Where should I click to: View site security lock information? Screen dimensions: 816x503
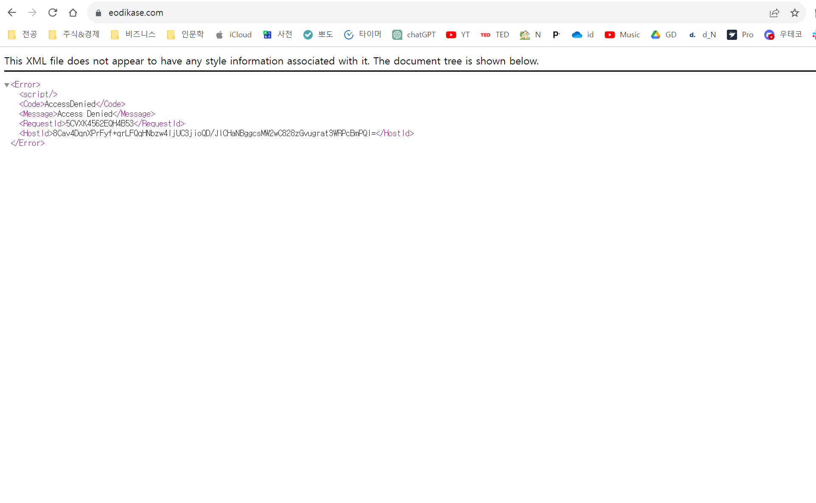click(98, 13)
